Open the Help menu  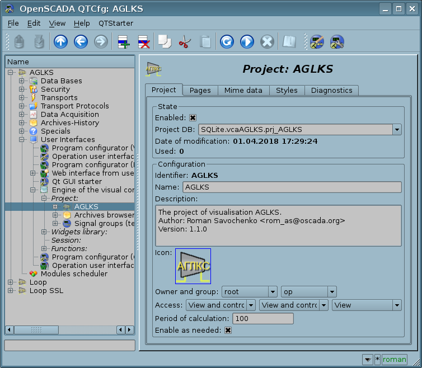[x=82, y=23]
